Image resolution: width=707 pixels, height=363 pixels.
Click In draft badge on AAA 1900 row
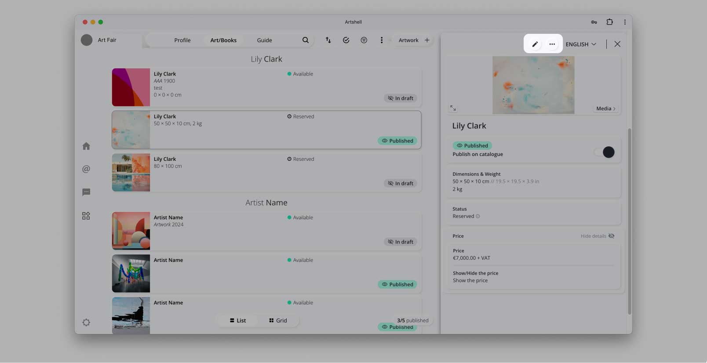(401, 98)
